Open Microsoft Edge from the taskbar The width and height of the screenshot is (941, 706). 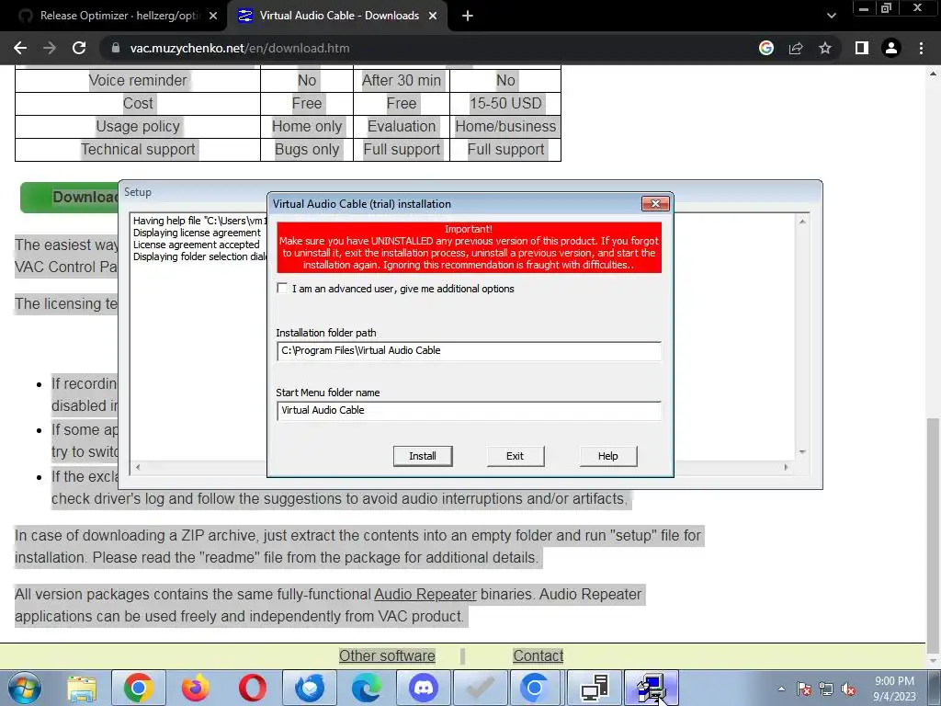[367, 688]
